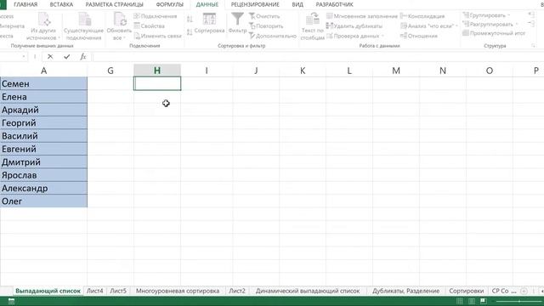
Task: Open the Сортировка dialog
Action: tap(209, 23)
